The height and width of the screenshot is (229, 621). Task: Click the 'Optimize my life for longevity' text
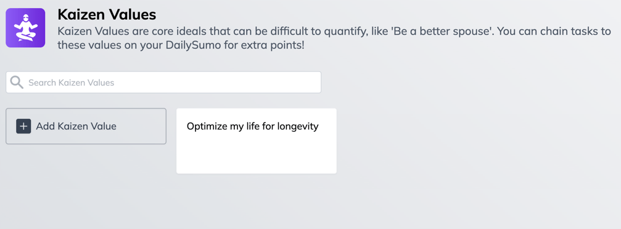point(252,127)
